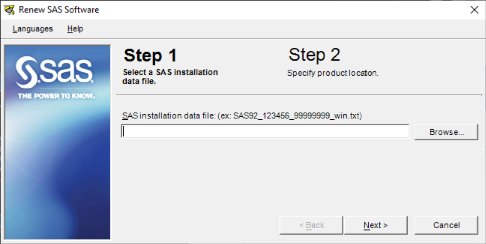Screen dimensions: 486x244
Task: Click the Browse... button
Action: 446,132
